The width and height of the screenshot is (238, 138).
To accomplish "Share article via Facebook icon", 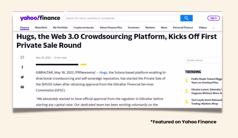I will point(22,67).
